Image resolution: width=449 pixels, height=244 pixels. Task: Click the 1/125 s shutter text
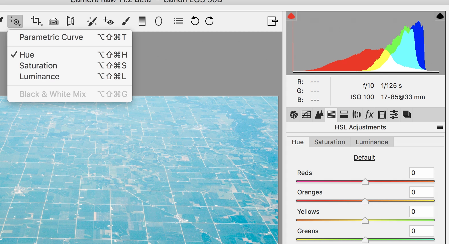click(x=391, y=86)
